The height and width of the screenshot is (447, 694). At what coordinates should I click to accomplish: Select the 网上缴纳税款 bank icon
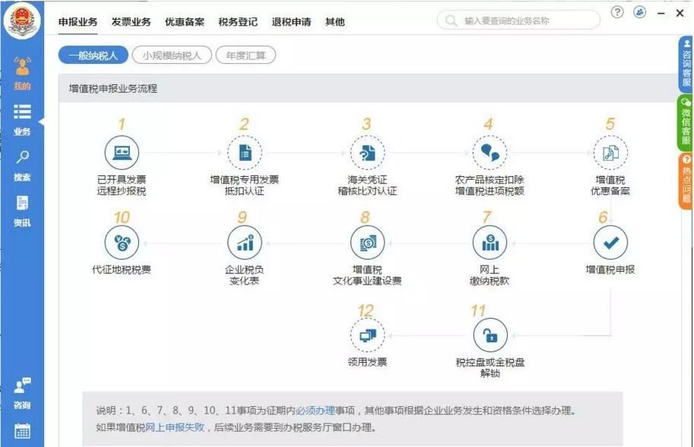(490, 244)
